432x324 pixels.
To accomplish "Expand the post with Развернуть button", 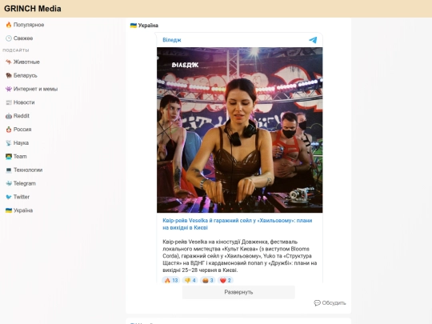I will click(238, 292).
